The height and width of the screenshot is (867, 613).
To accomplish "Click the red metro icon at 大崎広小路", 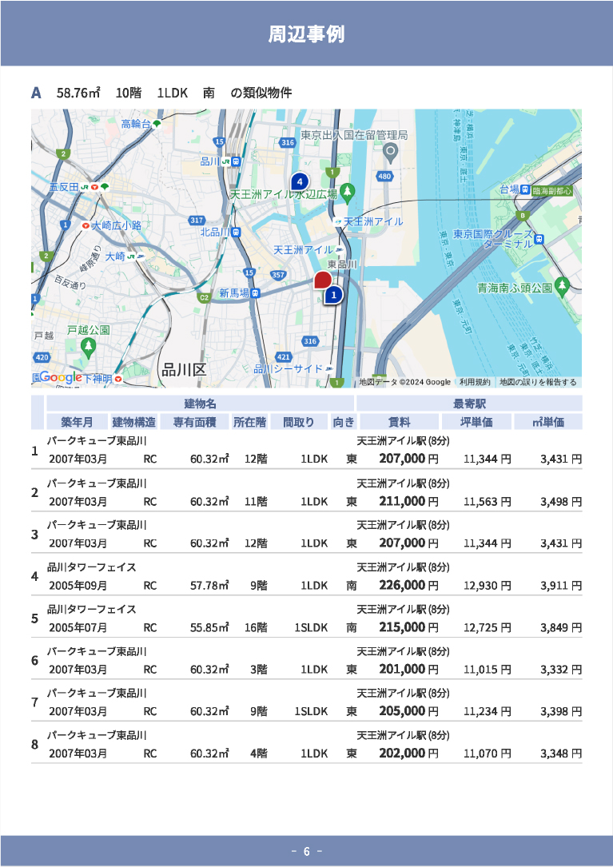I will 86,225.
